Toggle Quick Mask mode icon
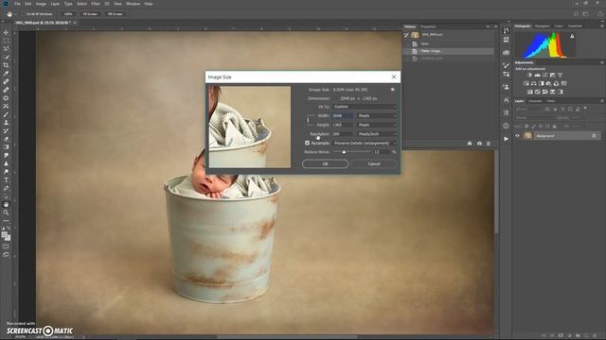The width and height of the screenshot is (606, 340). 6,246
